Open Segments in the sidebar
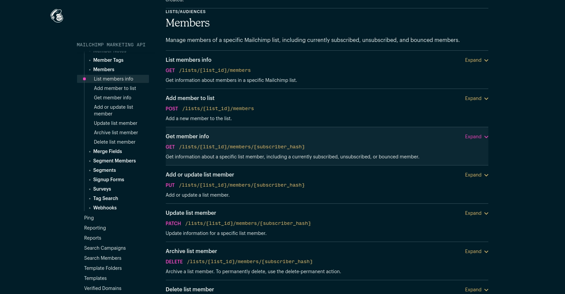This screenshot has height=294, width=565. pos(105,170)
